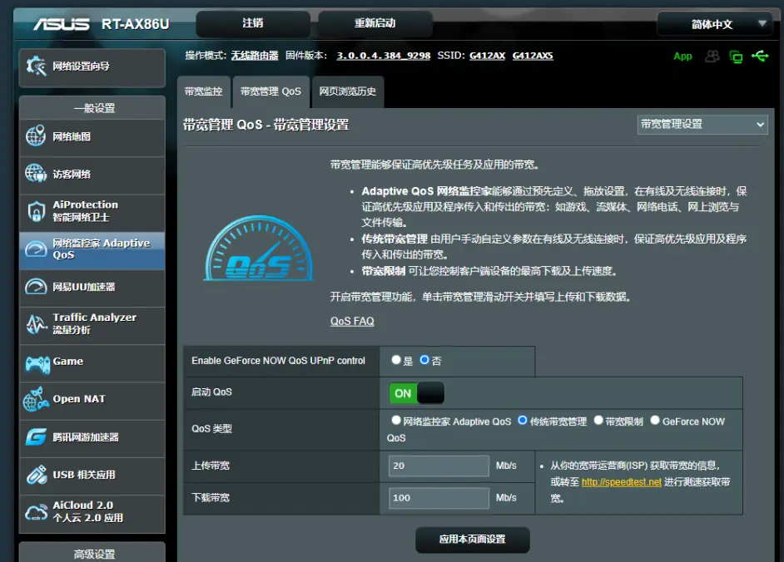Screen dimensions: 784x562
Task: Click the 上传带宽 input field
Action: point(439,466)
